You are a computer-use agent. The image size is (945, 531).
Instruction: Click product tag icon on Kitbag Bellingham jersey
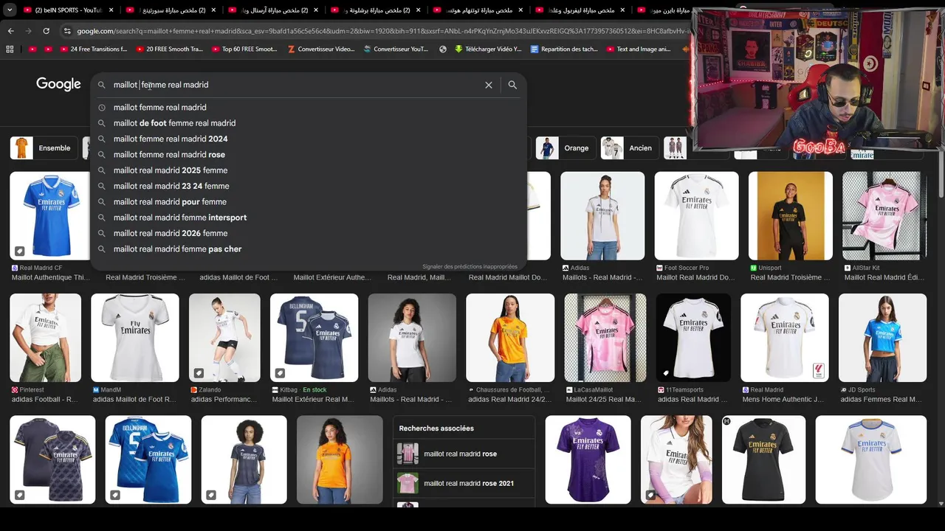click(x=280, y=372)
